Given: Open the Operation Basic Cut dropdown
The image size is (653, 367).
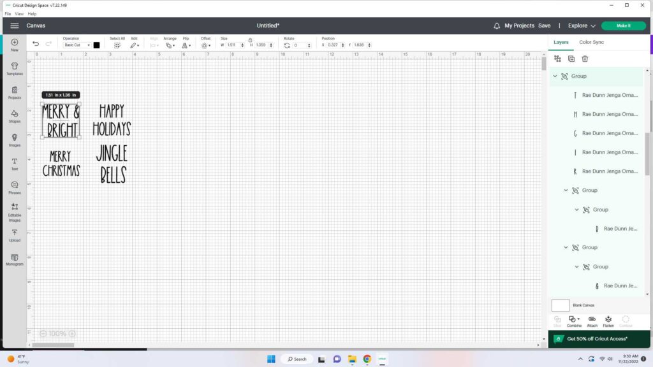Looking at the screenshot, I should pyautogui.click(x=77, y=45).
